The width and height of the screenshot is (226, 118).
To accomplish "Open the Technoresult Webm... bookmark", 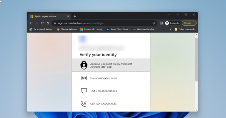I will pos(41,29).
